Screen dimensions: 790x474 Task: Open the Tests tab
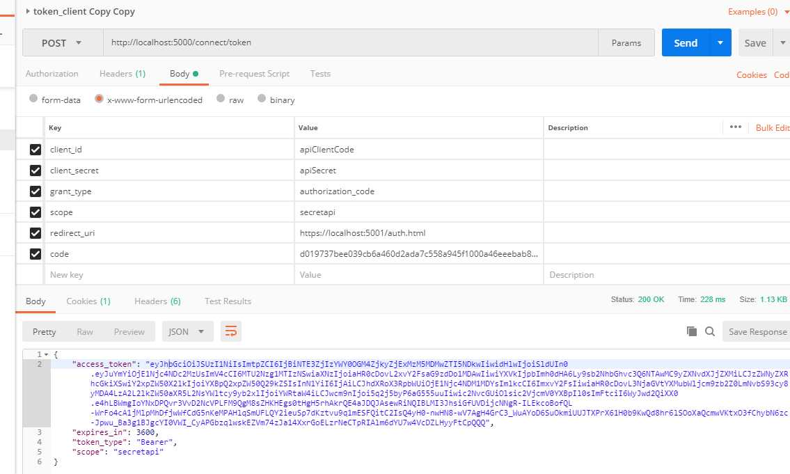pos(320,74)
